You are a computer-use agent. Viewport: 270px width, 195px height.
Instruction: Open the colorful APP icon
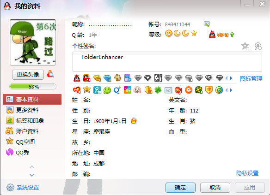tap(128, 90)
